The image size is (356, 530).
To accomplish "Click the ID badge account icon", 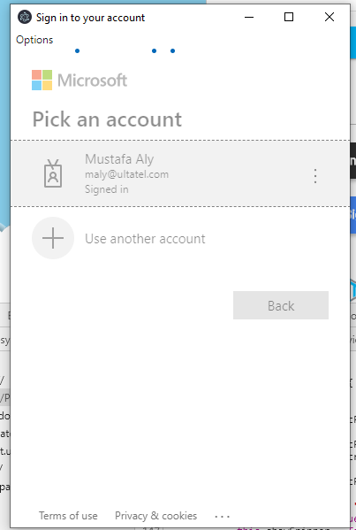I will (53, 173).
